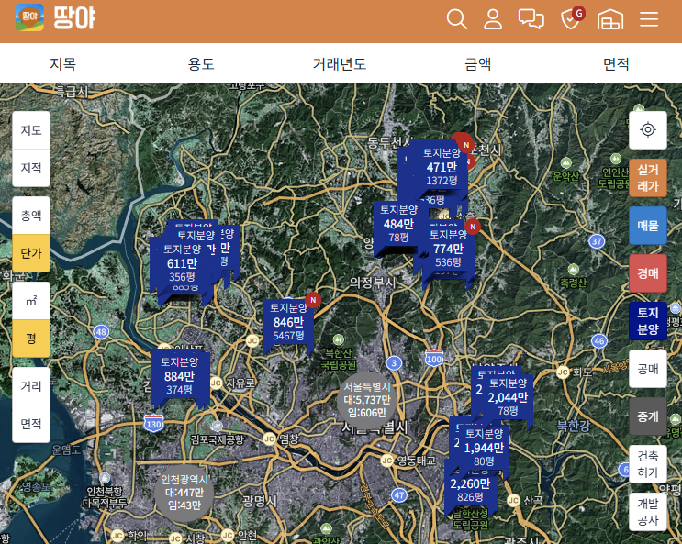Screen dimensions: 682x544
Task: Click route 130 expressway shield
Action: point(153,424)
